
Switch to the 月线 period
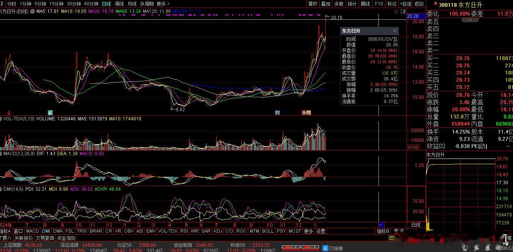pos(132,4)
